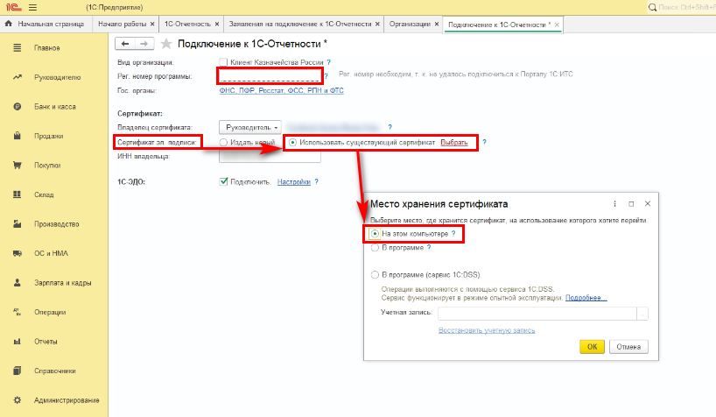Viewport: 716px width, 417px height.
Task: Open the dialog's three-dot more menu
Action: coord(614,204)
